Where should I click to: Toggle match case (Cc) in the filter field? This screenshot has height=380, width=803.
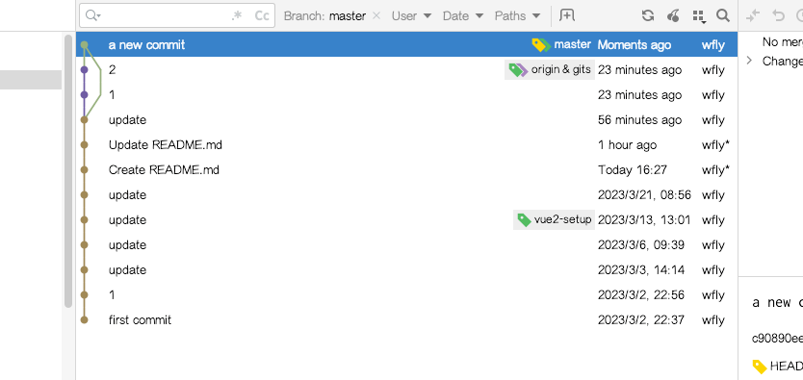tap(262, 15)
